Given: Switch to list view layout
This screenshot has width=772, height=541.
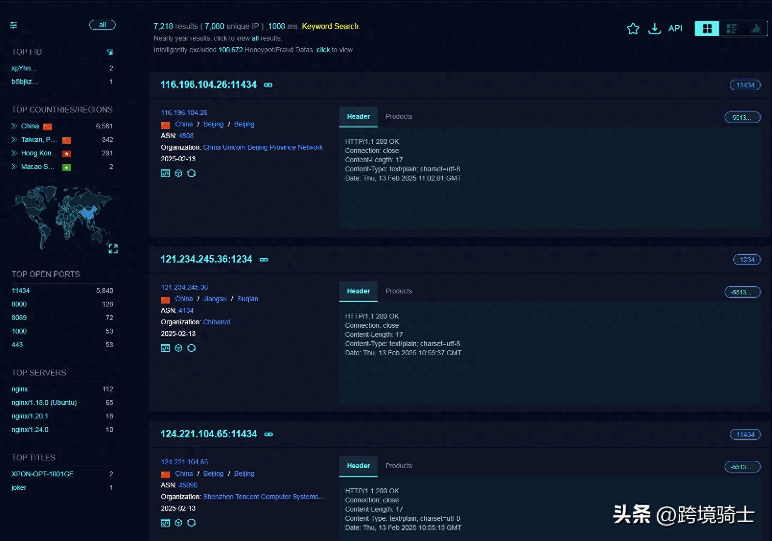Looking at the screenshot, I should point(731,29).
